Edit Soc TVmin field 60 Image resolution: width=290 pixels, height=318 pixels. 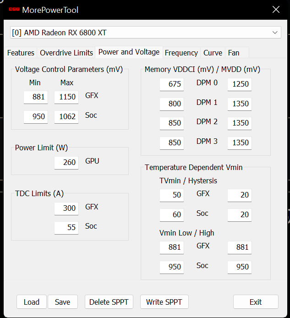click(171, 215)
